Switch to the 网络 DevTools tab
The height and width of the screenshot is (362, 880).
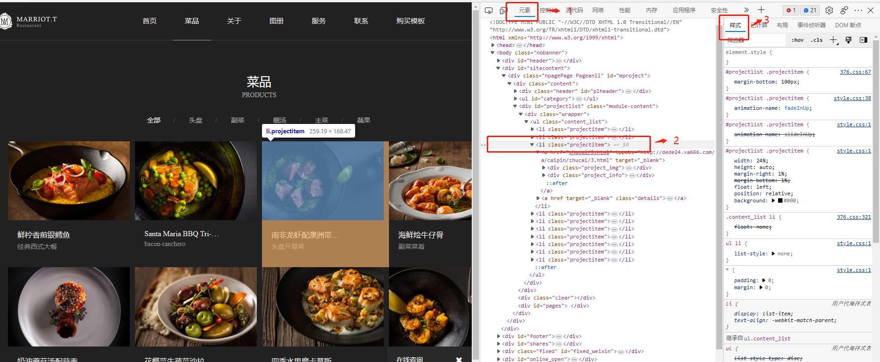(598, 10)
